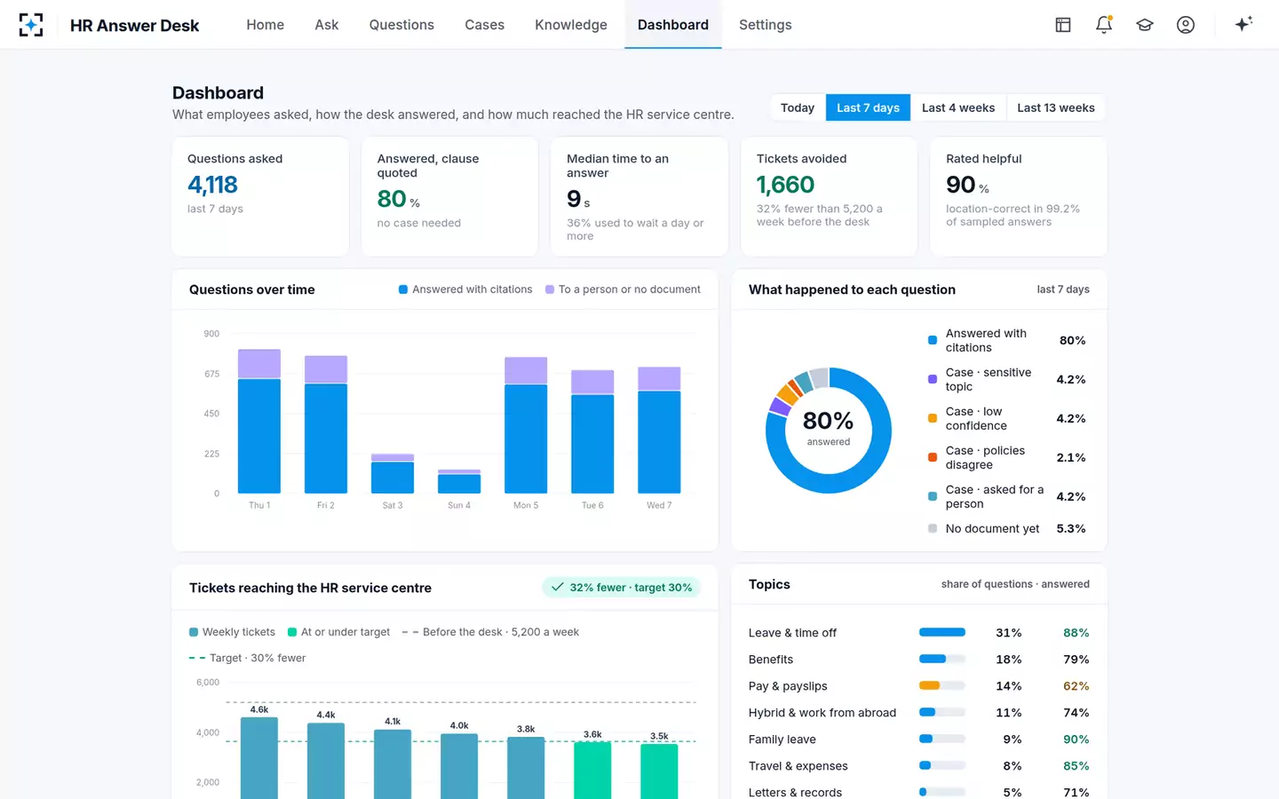
Task: Toggle 'To a person or no document' legend
Action: tap(623, 289)
